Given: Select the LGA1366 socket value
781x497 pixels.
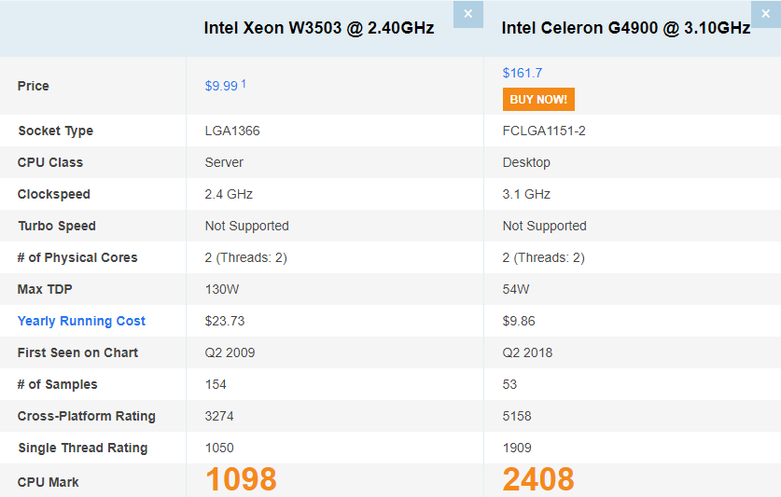Looking at the screenshot, I should tap(232, 131).
